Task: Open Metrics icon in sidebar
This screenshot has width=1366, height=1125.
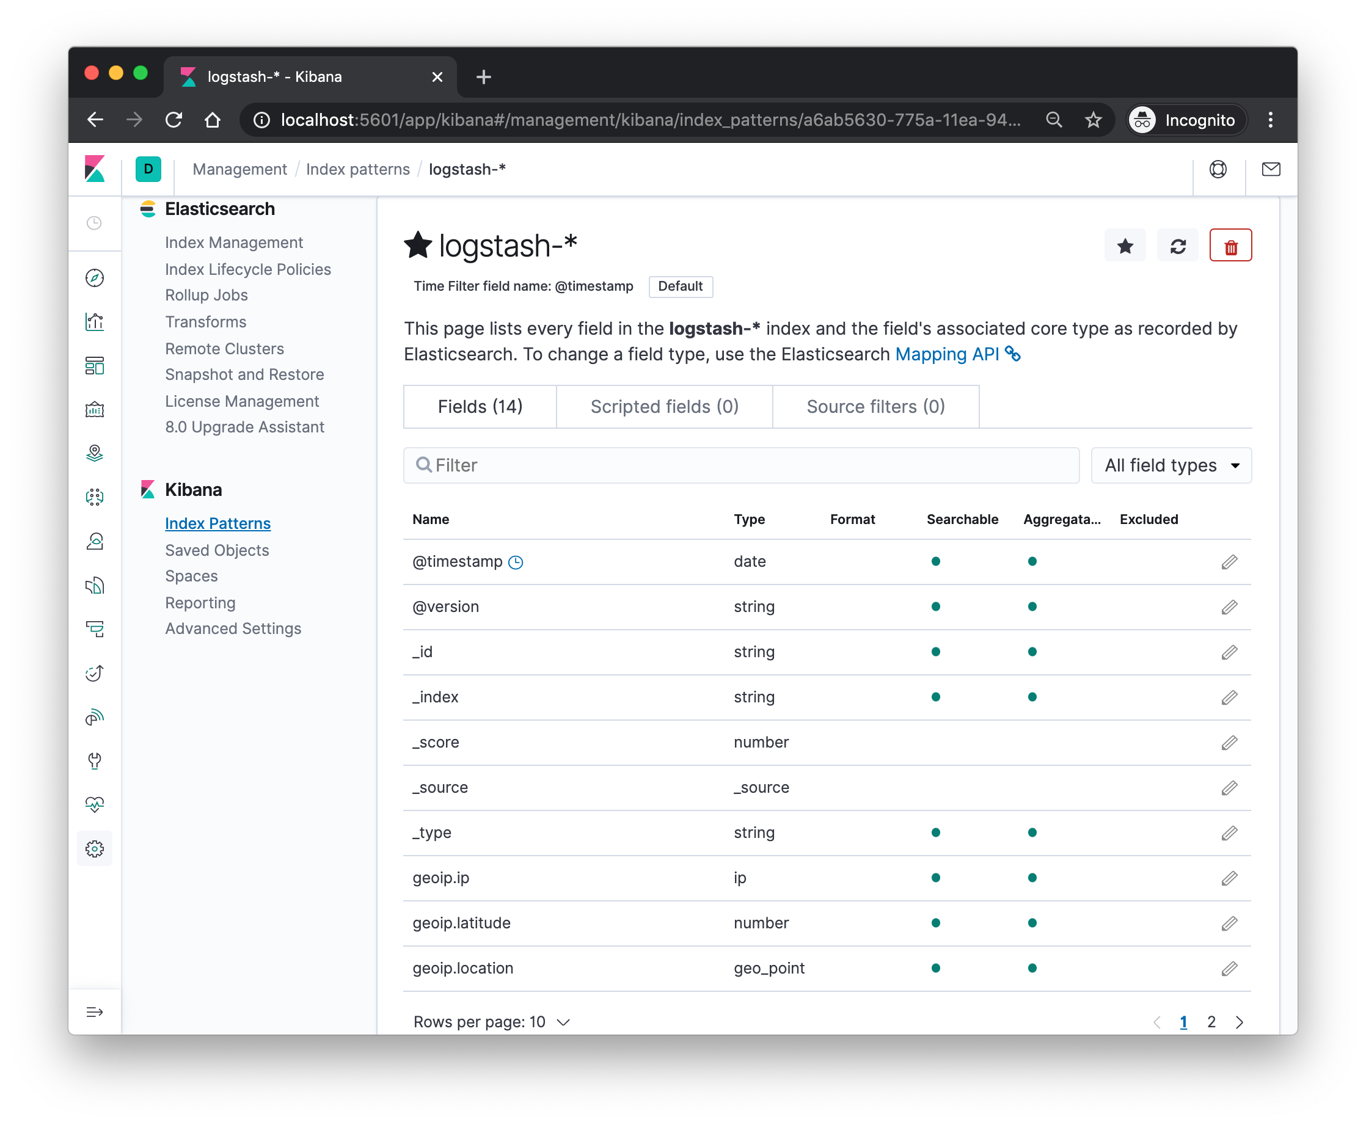Action: [95, 542]
